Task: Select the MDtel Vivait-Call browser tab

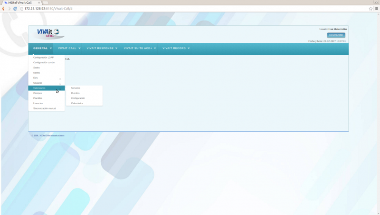Action: point(21,3)
